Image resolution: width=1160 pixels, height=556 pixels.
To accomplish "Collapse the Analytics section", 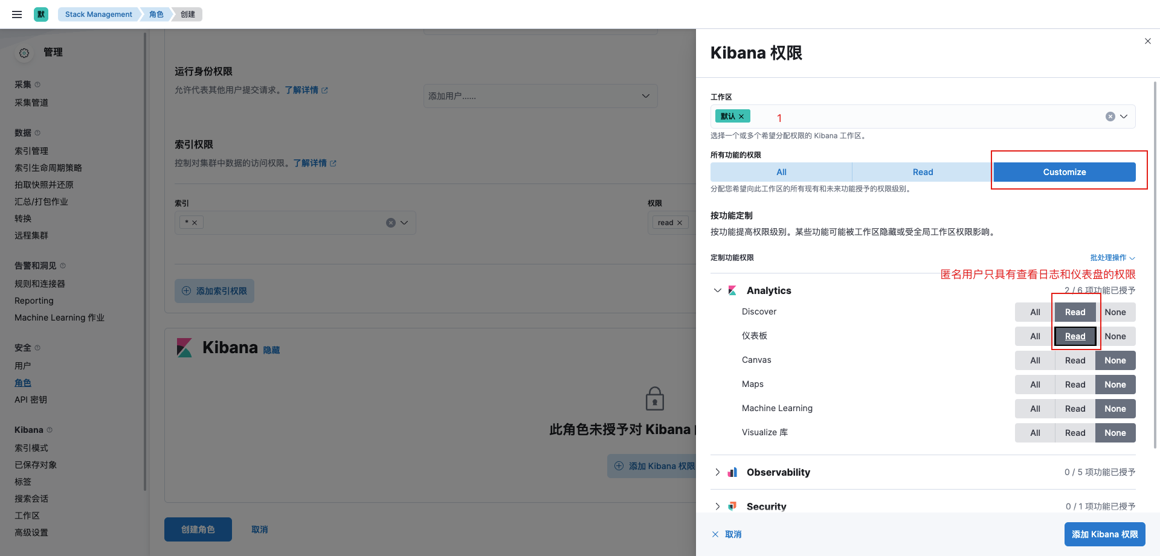I will point(718,290).
